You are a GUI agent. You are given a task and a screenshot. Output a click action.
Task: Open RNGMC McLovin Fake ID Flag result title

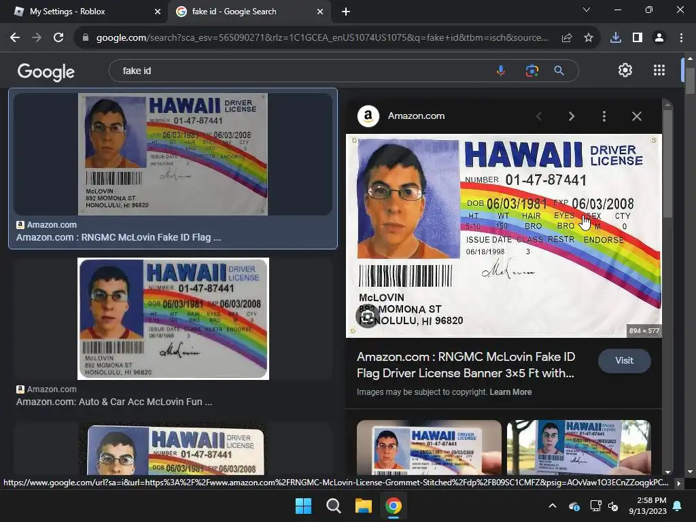118,237
